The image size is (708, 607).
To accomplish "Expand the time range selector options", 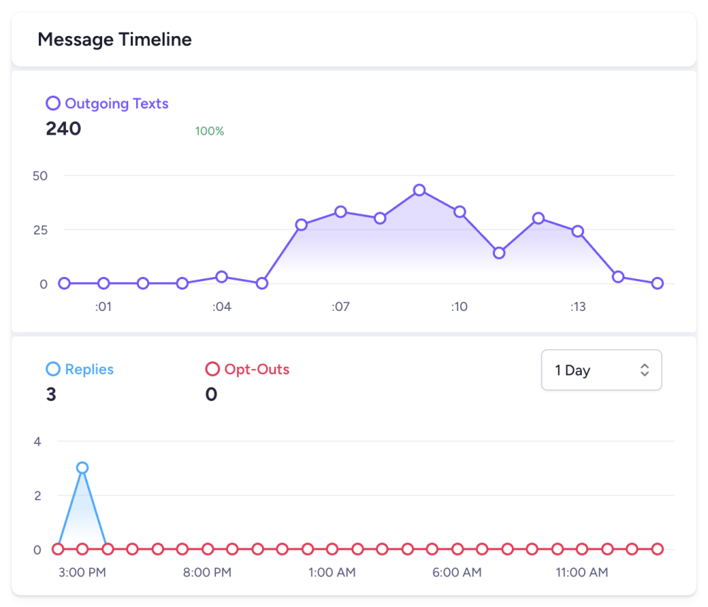I will [x=601, y=370].
